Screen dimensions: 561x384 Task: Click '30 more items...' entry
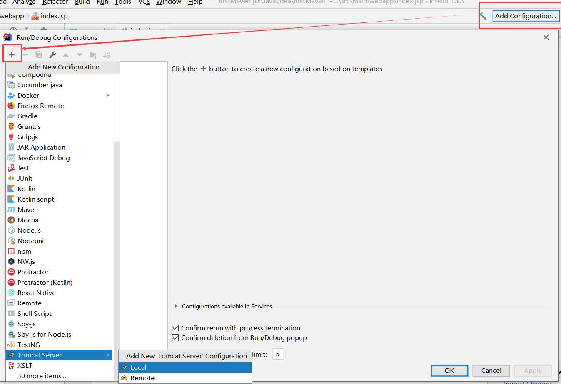point(59,376)
